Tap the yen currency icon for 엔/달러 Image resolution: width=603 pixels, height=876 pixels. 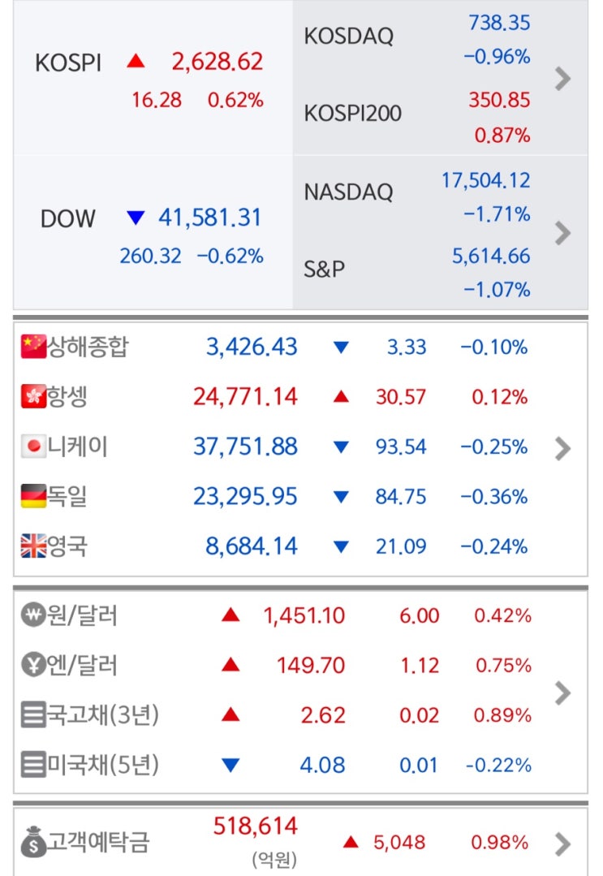coord(33,666)
